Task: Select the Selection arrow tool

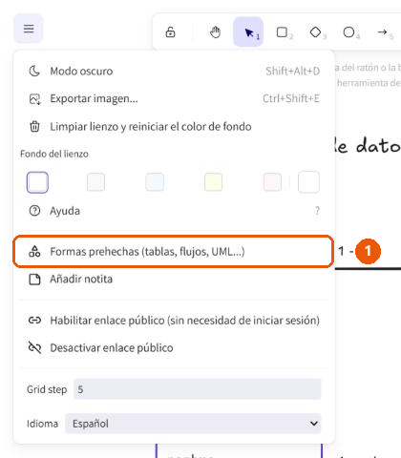Action: click(x=248, y=32)
